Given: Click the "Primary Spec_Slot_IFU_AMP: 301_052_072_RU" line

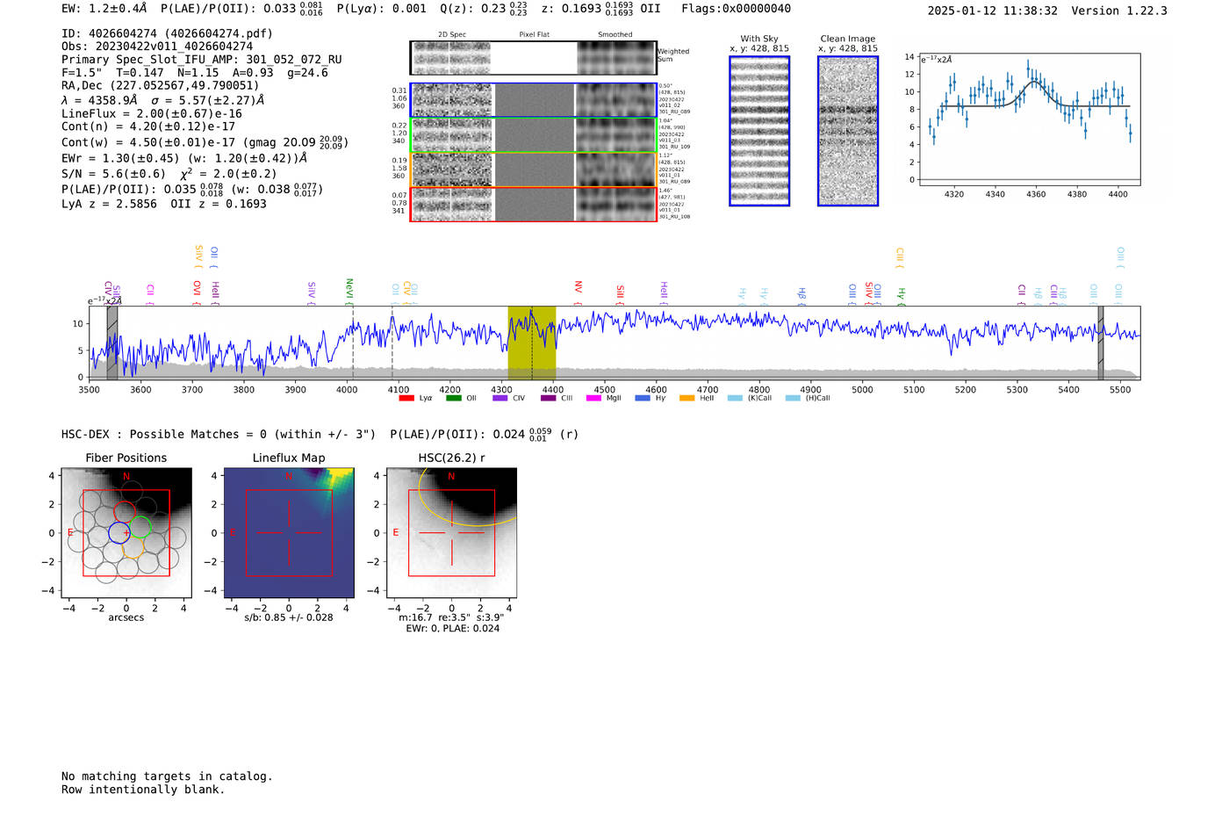Looking at the screenshot, I should coord(202,60).
